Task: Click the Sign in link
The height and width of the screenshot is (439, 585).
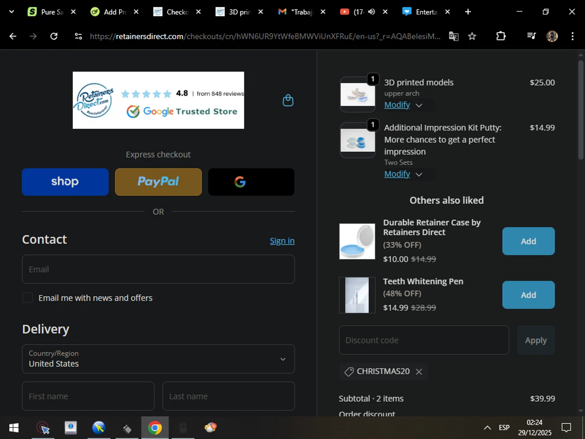Action: click(282, 241)
